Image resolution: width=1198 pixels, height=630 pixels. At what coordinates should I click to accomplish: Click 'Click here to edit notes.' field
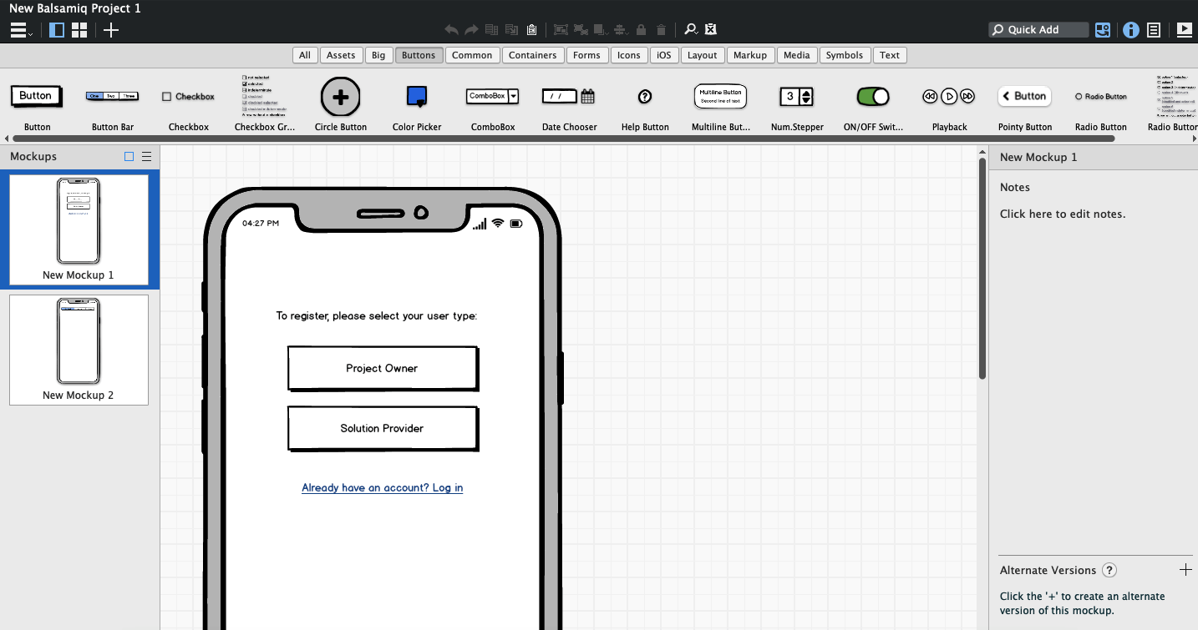point(1063,214)
